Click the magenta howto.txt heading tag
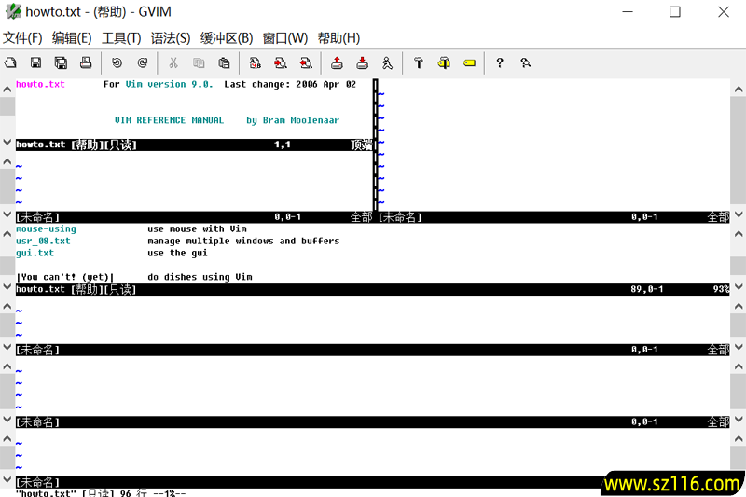Viewport: 746px width, 497px height. pos(40,84)
